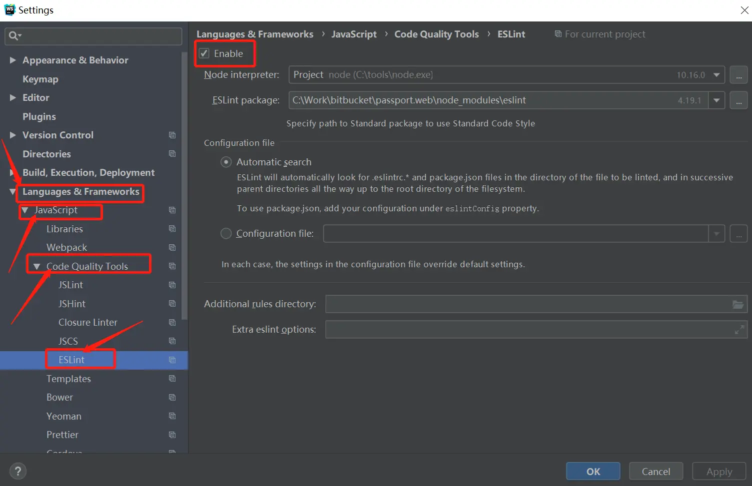Collapse the Languages & Frameworks node
Image resolution: width=752 pixels, height=486 pixels.
[x=13, y=191]
